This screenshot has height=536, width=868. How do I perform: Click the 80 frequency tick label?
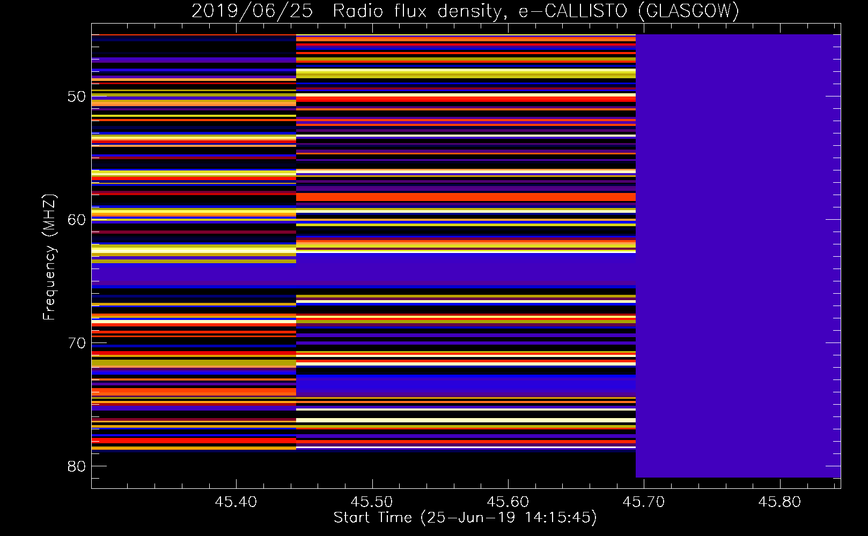click(77, 466)
